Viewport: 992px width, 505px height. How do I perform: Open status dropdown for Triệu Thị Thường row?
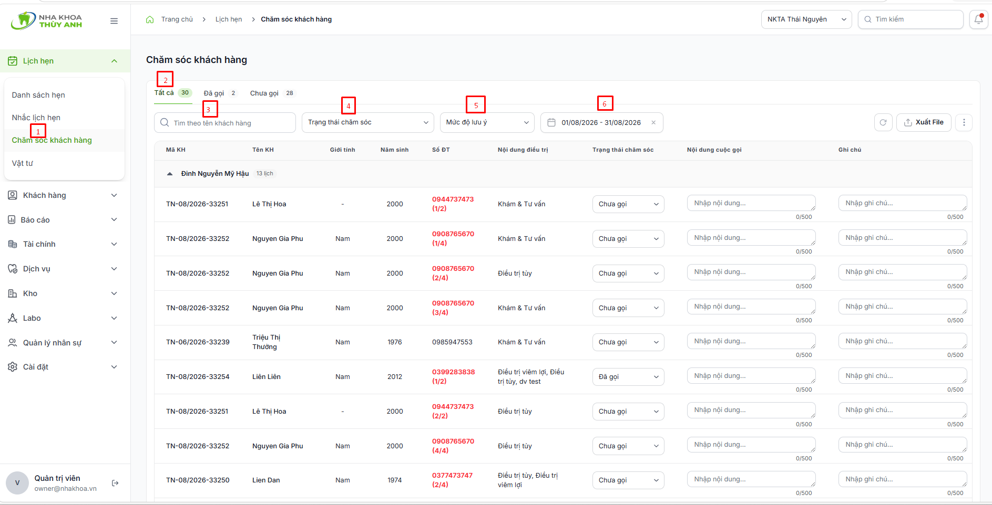coord(628,342)
